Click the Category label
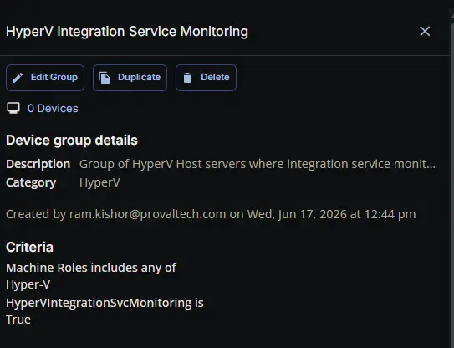 pyautogui.click(x=31, y=182)
